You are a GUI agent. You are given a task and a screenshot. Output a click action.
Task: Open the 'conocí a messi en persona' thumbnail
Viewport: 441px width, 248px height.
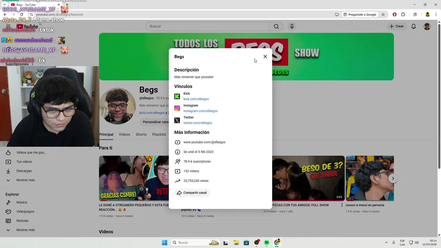370,178
